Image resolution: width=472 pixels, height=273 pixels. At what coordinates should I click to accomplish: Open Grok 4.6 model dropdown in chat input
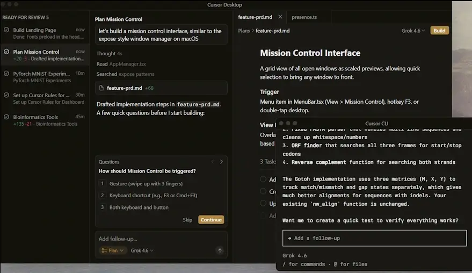(142, 250)
